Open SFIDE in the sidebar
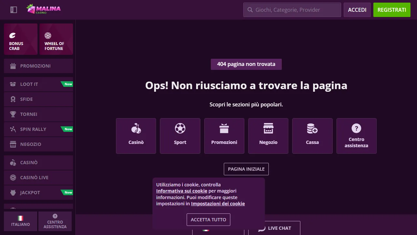Viewport: 417px width, 235px height. click(x=38, y=99)
